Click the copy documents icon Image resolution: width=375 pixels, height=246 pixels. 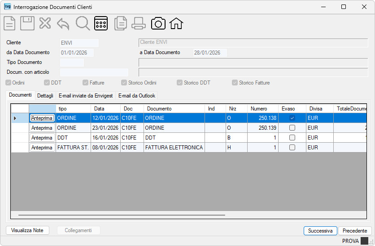[121, 23]
